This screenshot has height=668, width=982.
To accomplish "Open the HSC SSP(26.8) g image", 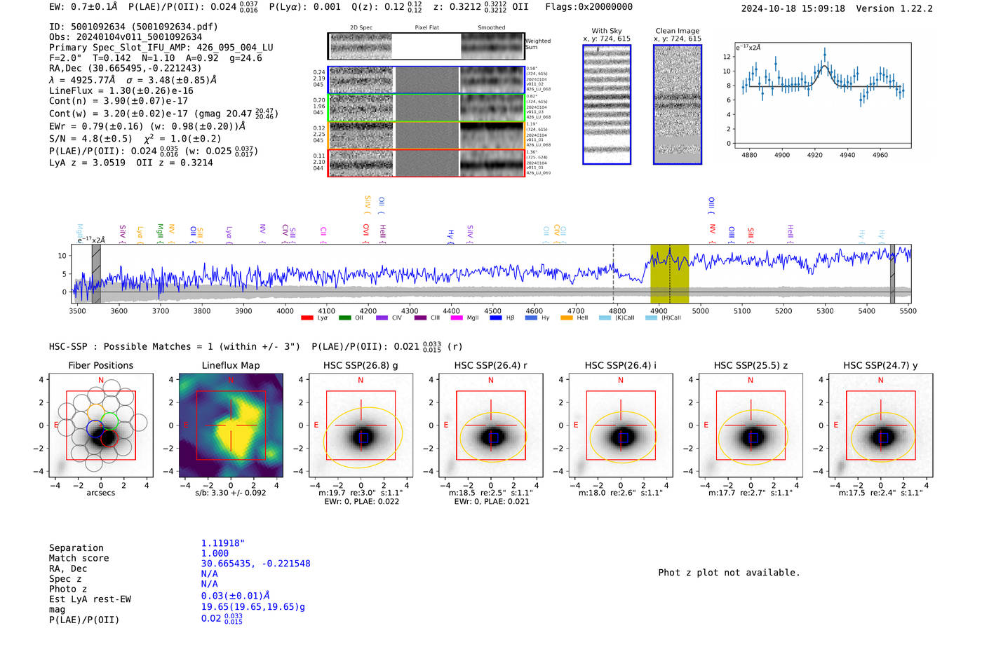I will (361, 425).
